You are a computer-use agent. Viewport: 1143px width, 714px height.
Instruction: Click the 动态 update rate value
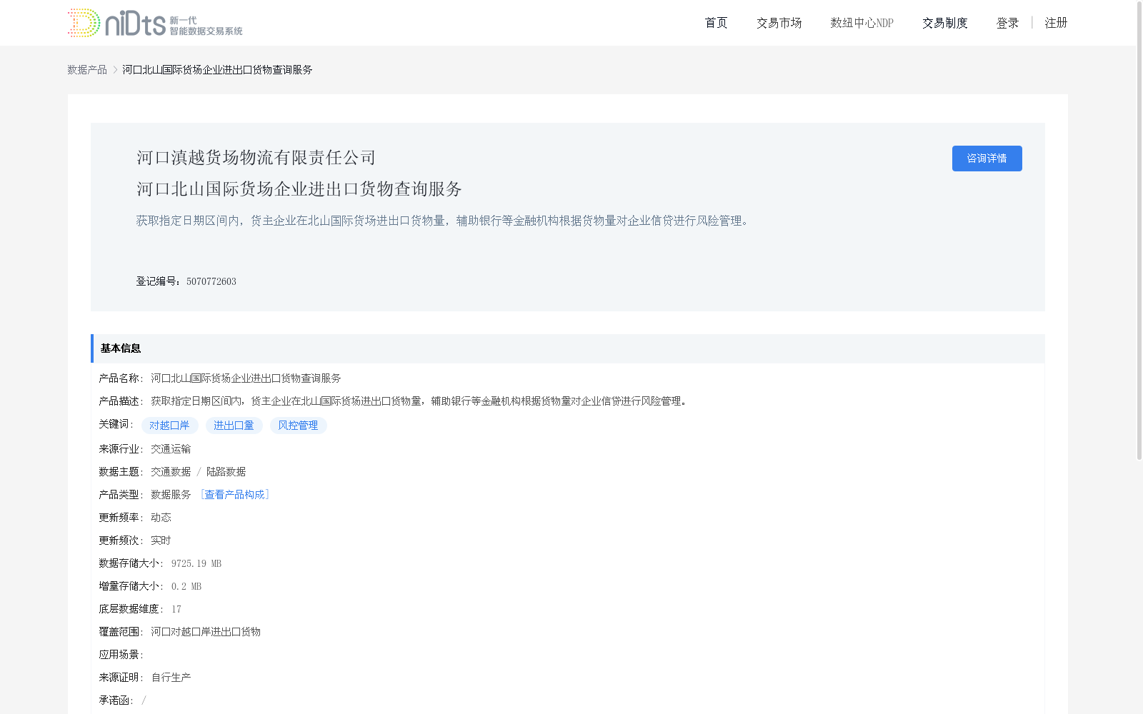(x=161, y=517)
